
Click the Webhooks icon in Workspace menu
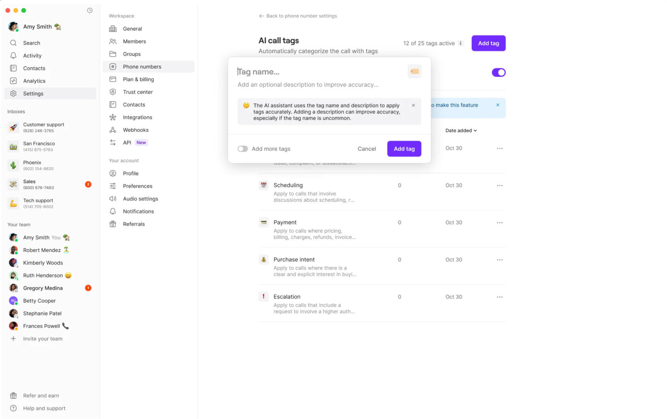click(x=113, y=130)
